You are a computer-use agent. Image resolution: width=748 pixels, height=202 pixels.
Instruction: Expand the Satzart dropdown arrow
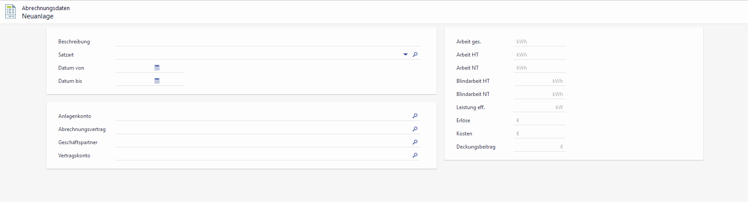click(405, 55)
